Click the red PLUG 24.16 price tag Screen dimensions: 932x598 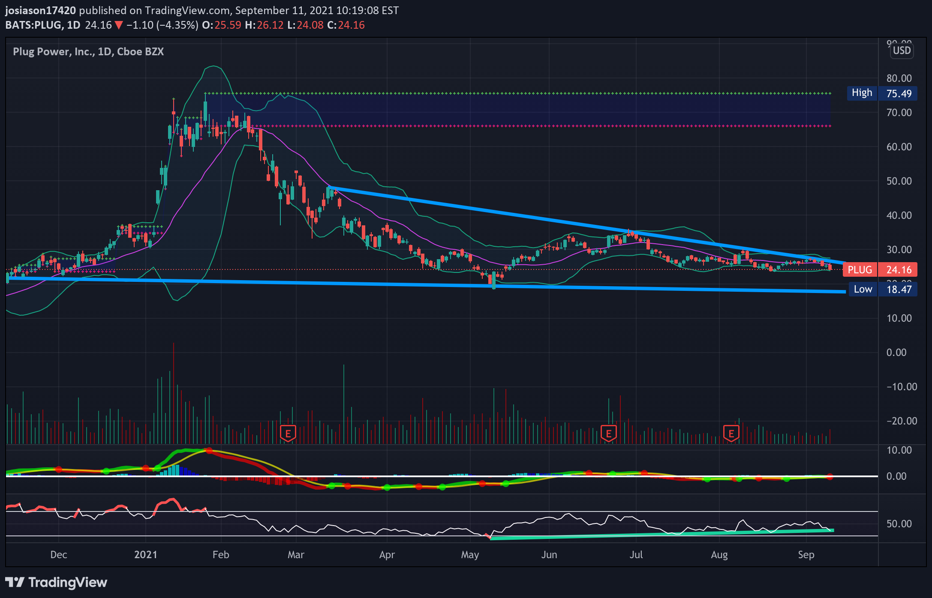(880, 269)
